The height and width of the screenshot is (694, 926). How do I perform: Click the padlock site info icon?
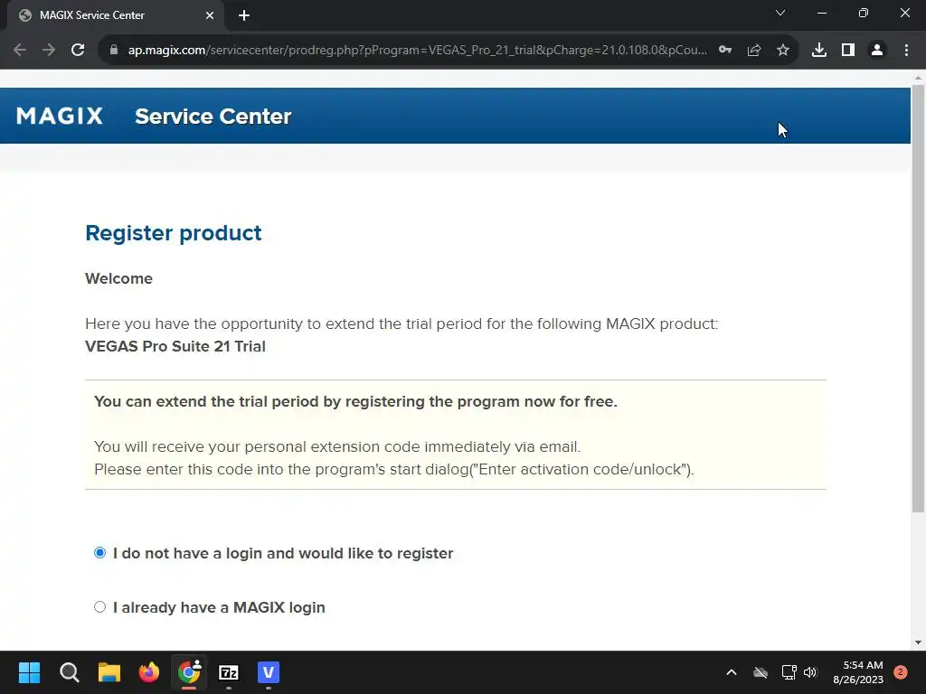tap(114, 51)
